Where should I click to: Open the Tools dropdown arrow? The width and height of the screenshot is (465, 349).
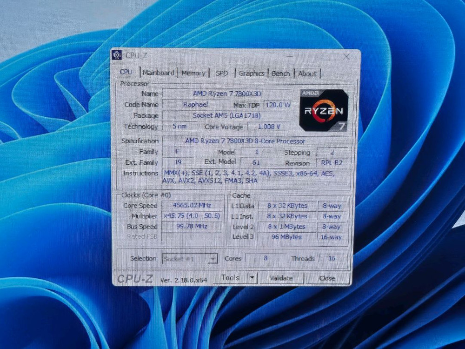coord(252,277)
